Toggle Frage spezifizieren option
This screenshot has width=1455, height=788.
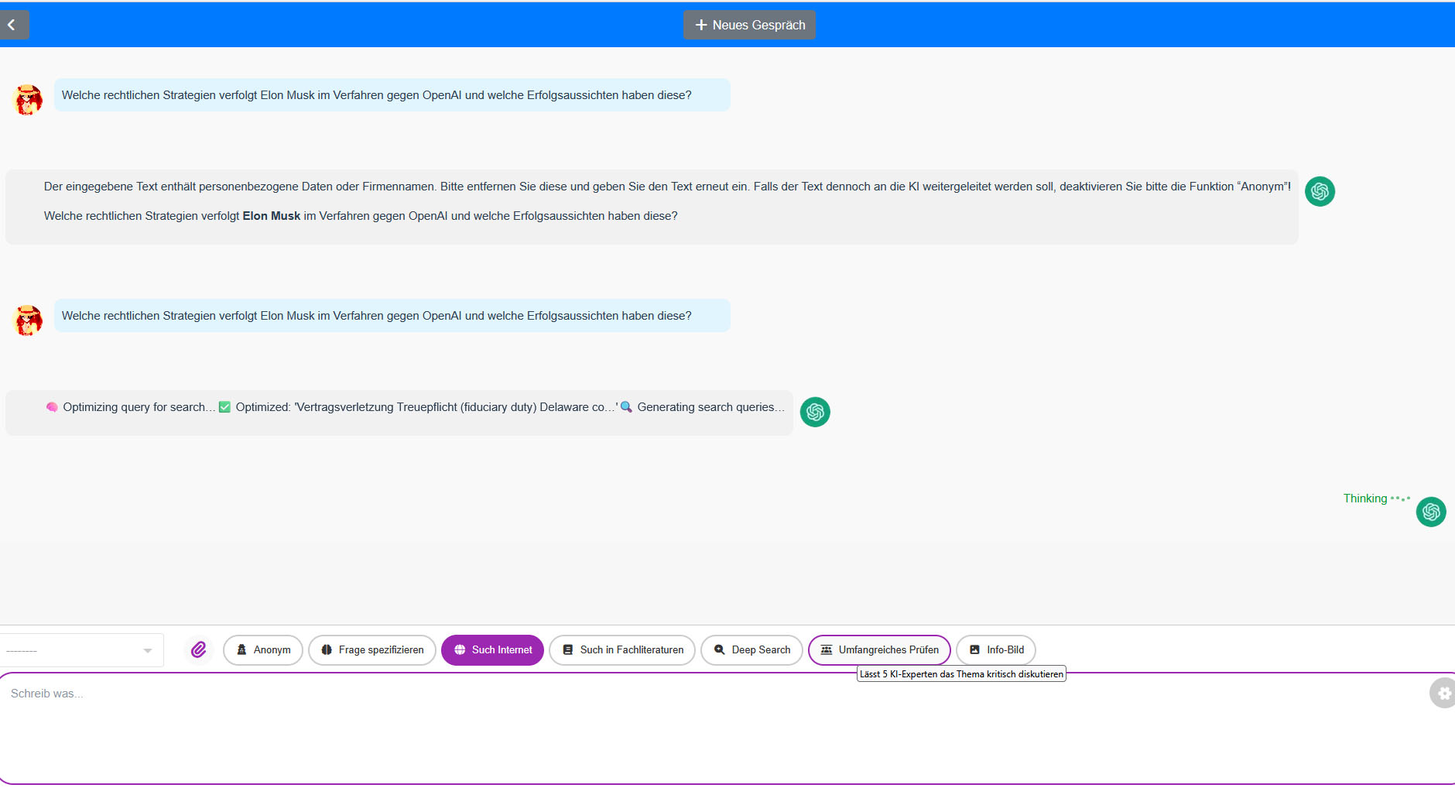tap(372, 650)
